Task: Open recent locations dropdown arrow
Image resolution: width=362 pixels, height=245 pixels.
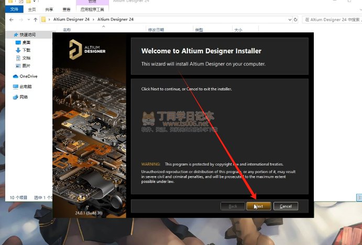Action: [x=29, y=19]
